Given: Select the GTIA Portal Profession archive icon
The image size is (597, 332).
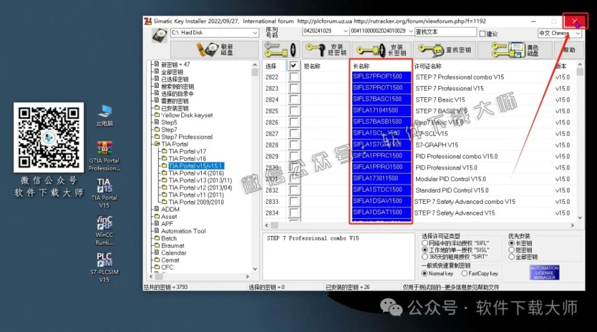Looking at the screenshot, I should point(104,156).
